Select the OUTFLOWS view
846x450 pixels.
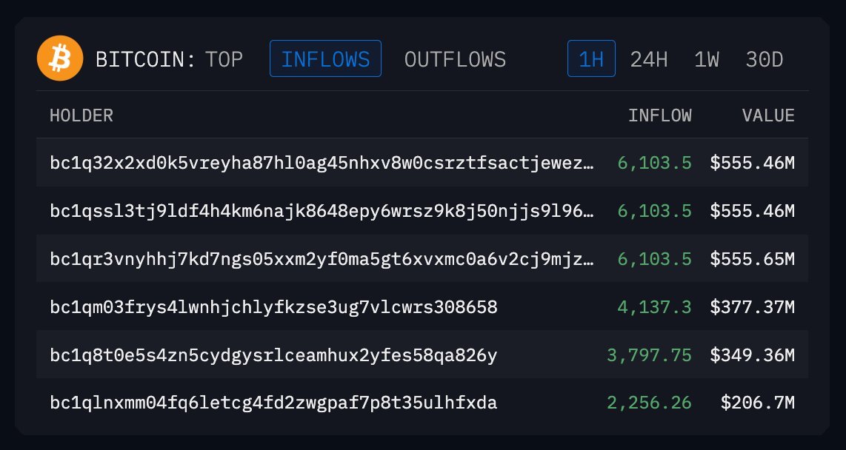point(455,60)
